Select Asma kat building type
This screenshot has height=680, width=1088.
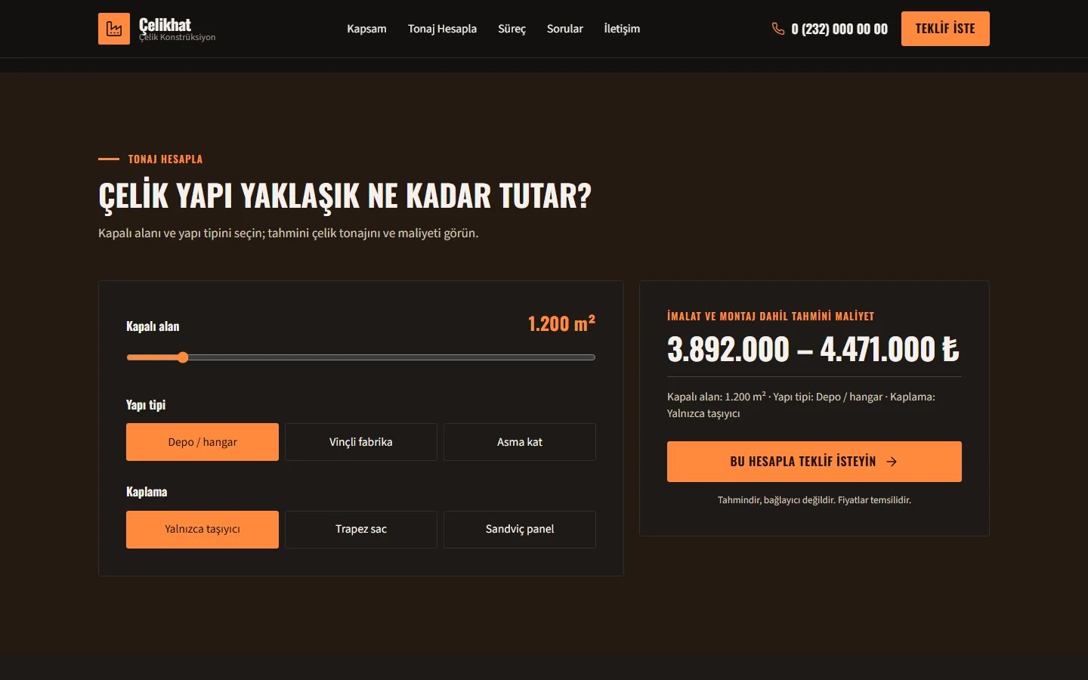click(520, 442)
